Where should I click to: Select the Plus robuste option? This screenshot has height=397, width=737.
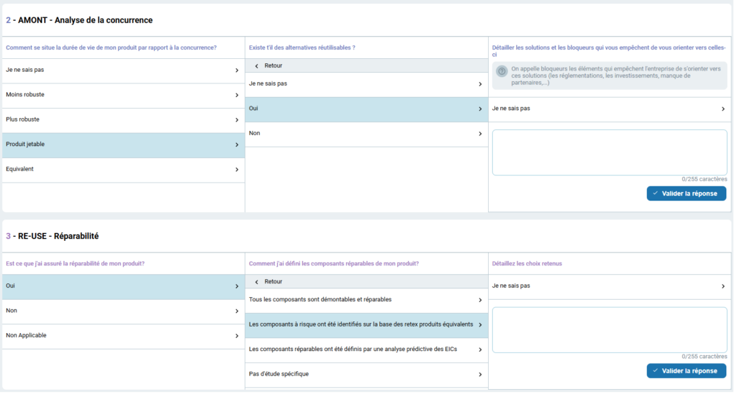click(122, 120)
